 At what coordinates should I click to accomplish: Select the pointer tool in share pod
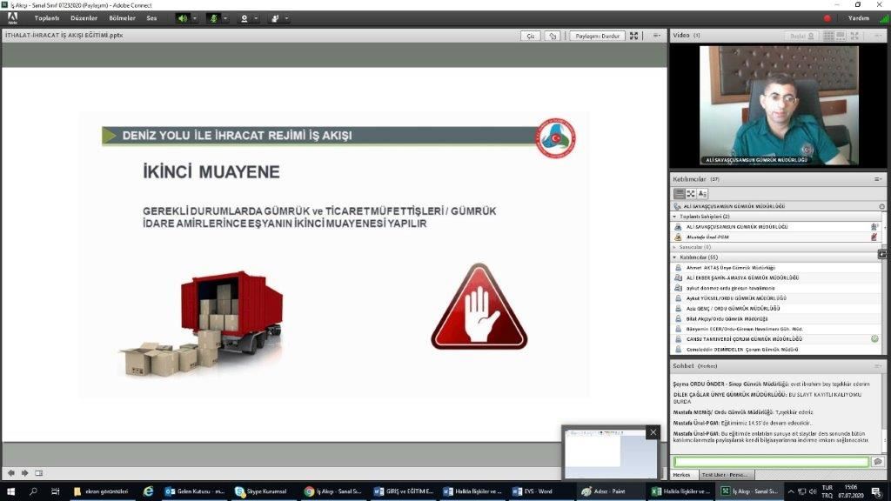(x=553, y=36)
